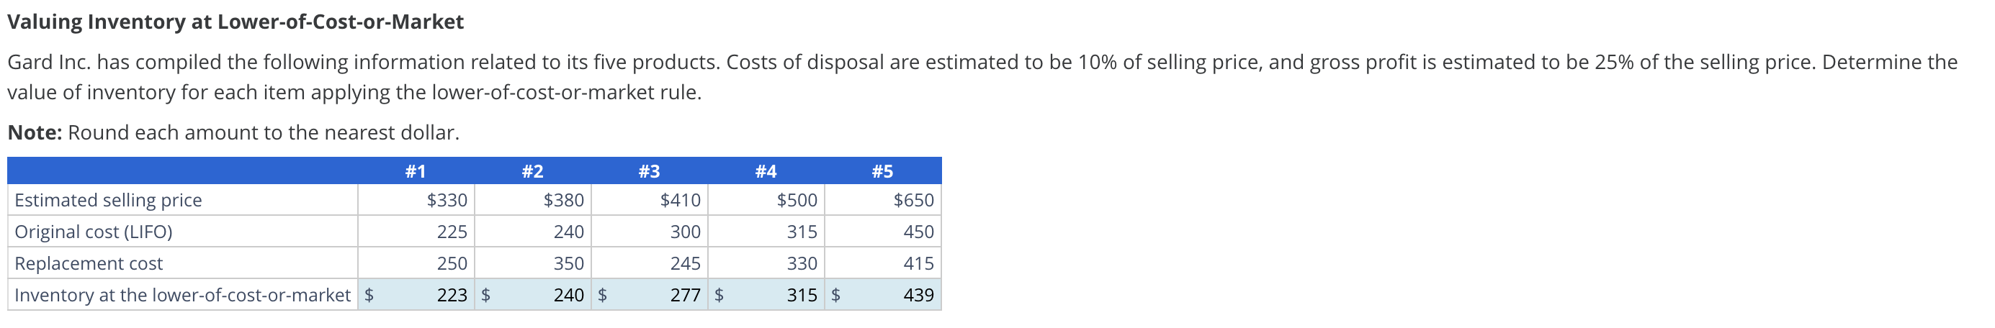This screenshot has width=1995, height=328.
Task: Click the Replacement cost row label
Action: (89, 264)
